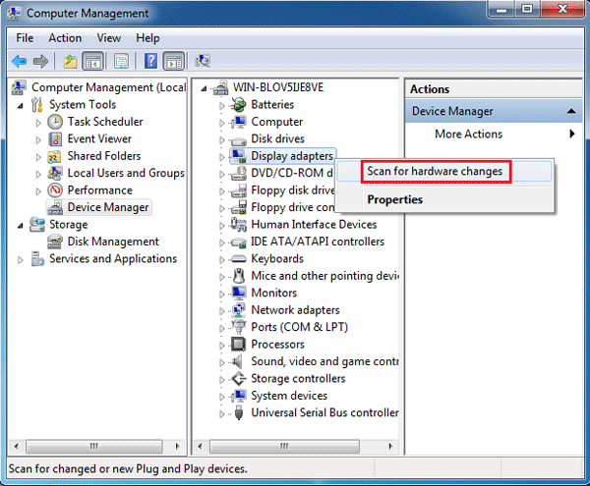Expand Services and Applications node
The height and width of the screenshot is (486, 590).
click(x=20, y=260)
